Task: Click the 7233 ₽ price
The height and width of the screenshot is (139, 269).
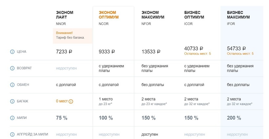Action: 64,52
